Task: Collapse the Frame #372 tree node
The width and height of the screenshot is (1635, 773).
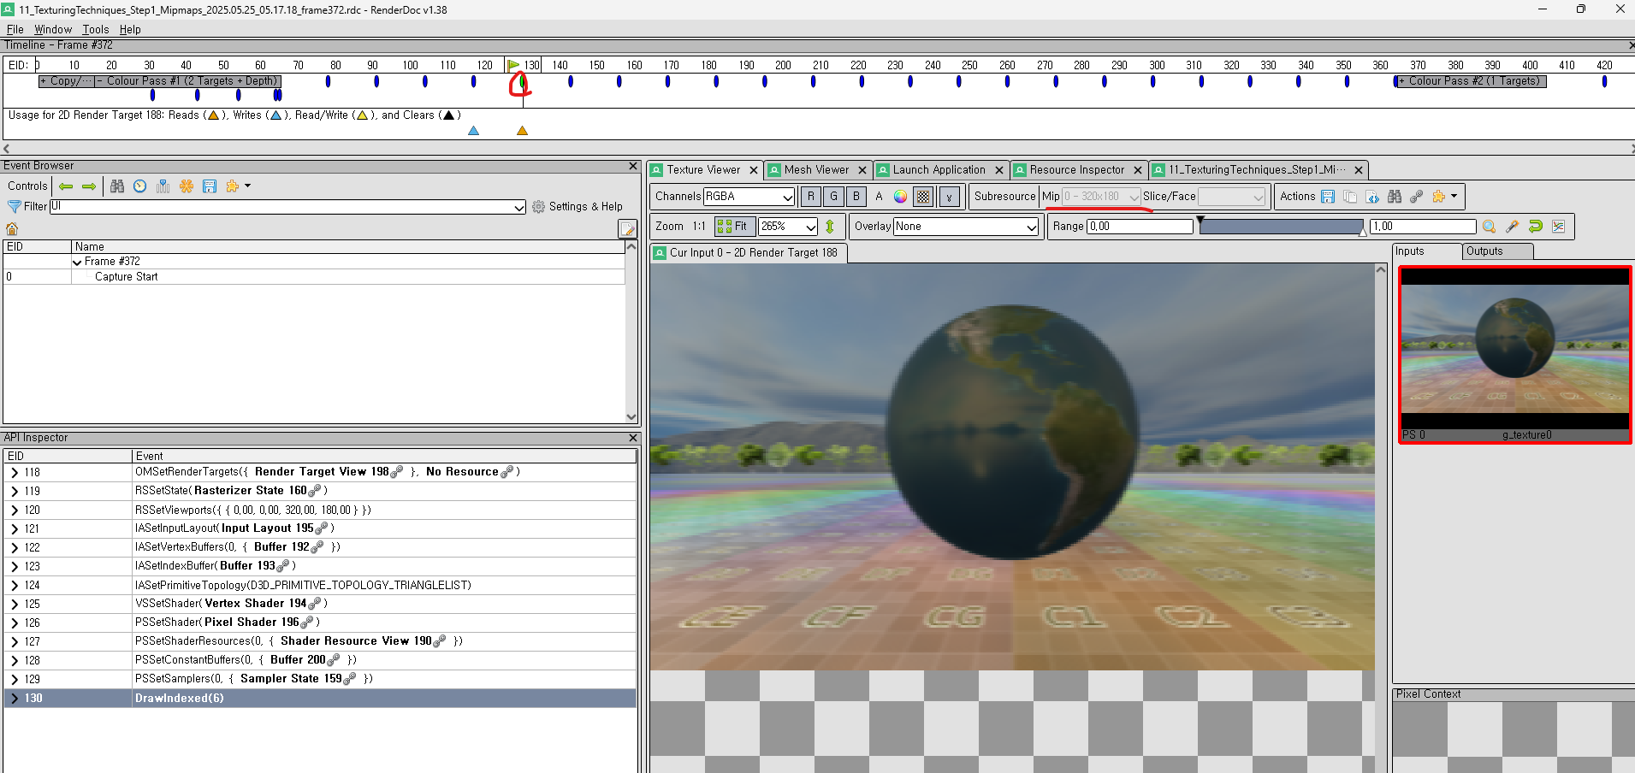Action: coord(78,262)
